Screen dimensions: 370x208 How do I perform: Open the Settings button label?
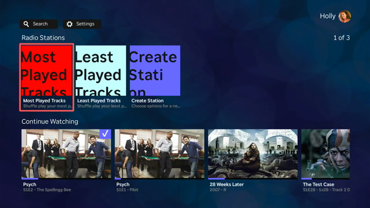[85, 24]
